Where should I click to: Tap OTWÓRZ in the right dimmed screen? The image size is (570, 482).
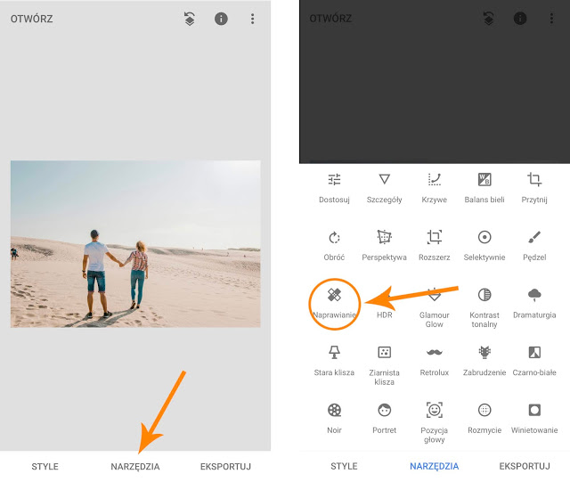click(x=330, y=19)
